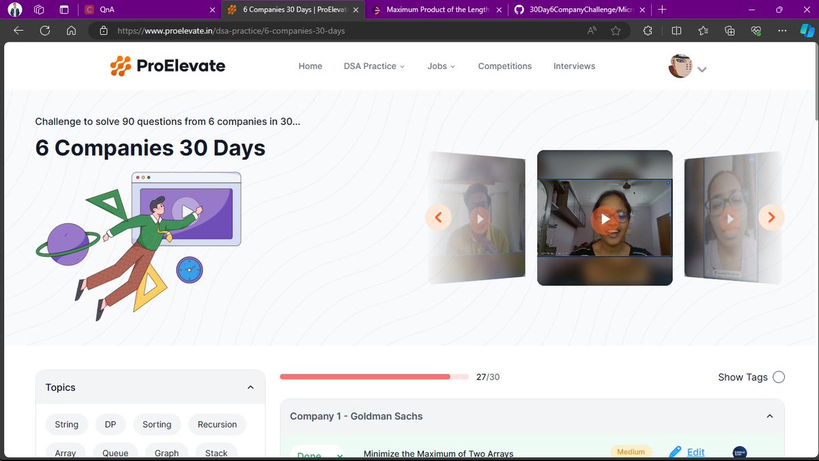Open the Competitions menu item
819x461 pixels.
[504, 66]
